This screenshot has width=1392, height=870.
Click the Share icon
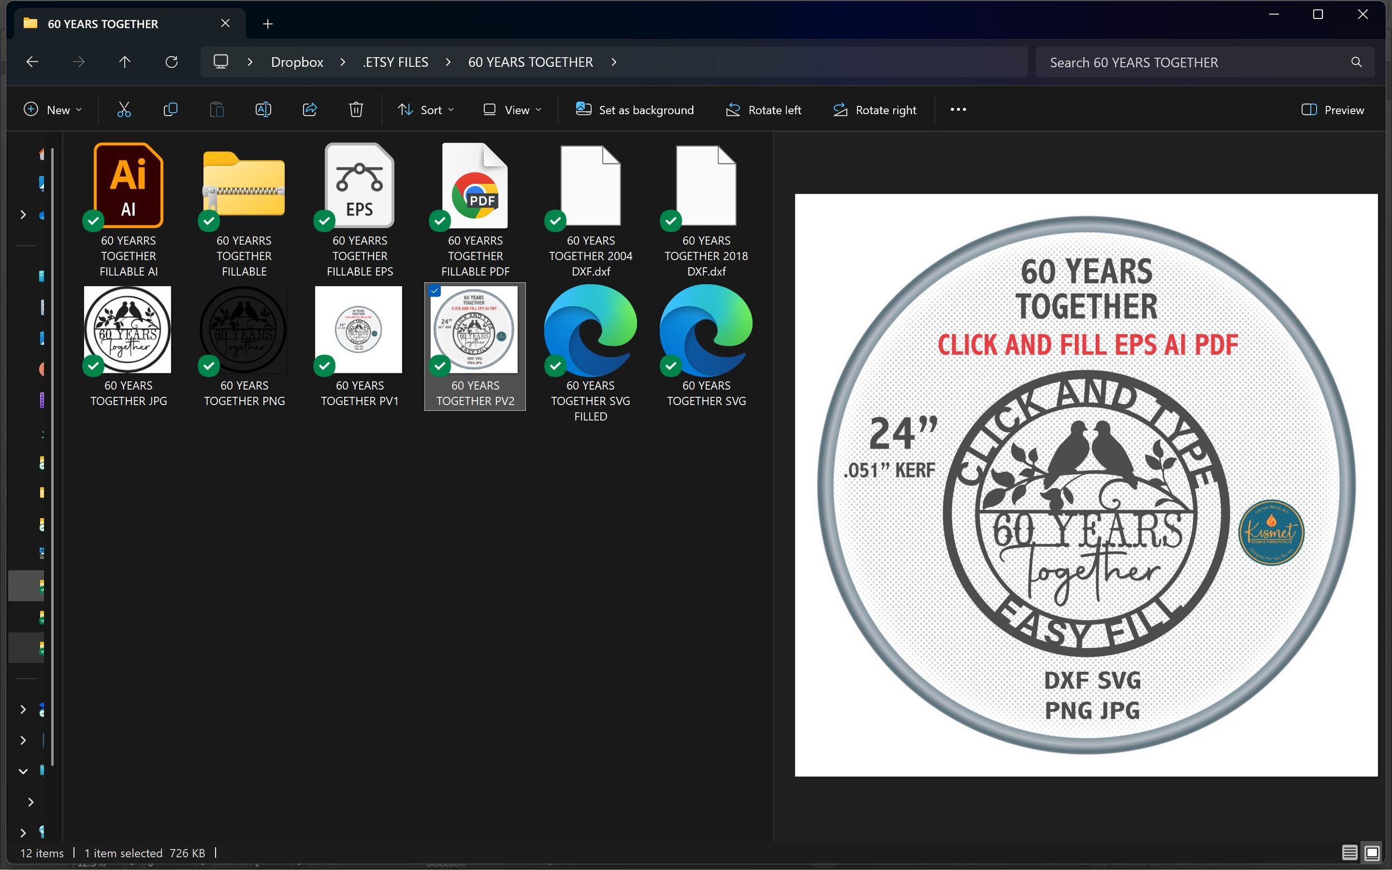[310, 109]
